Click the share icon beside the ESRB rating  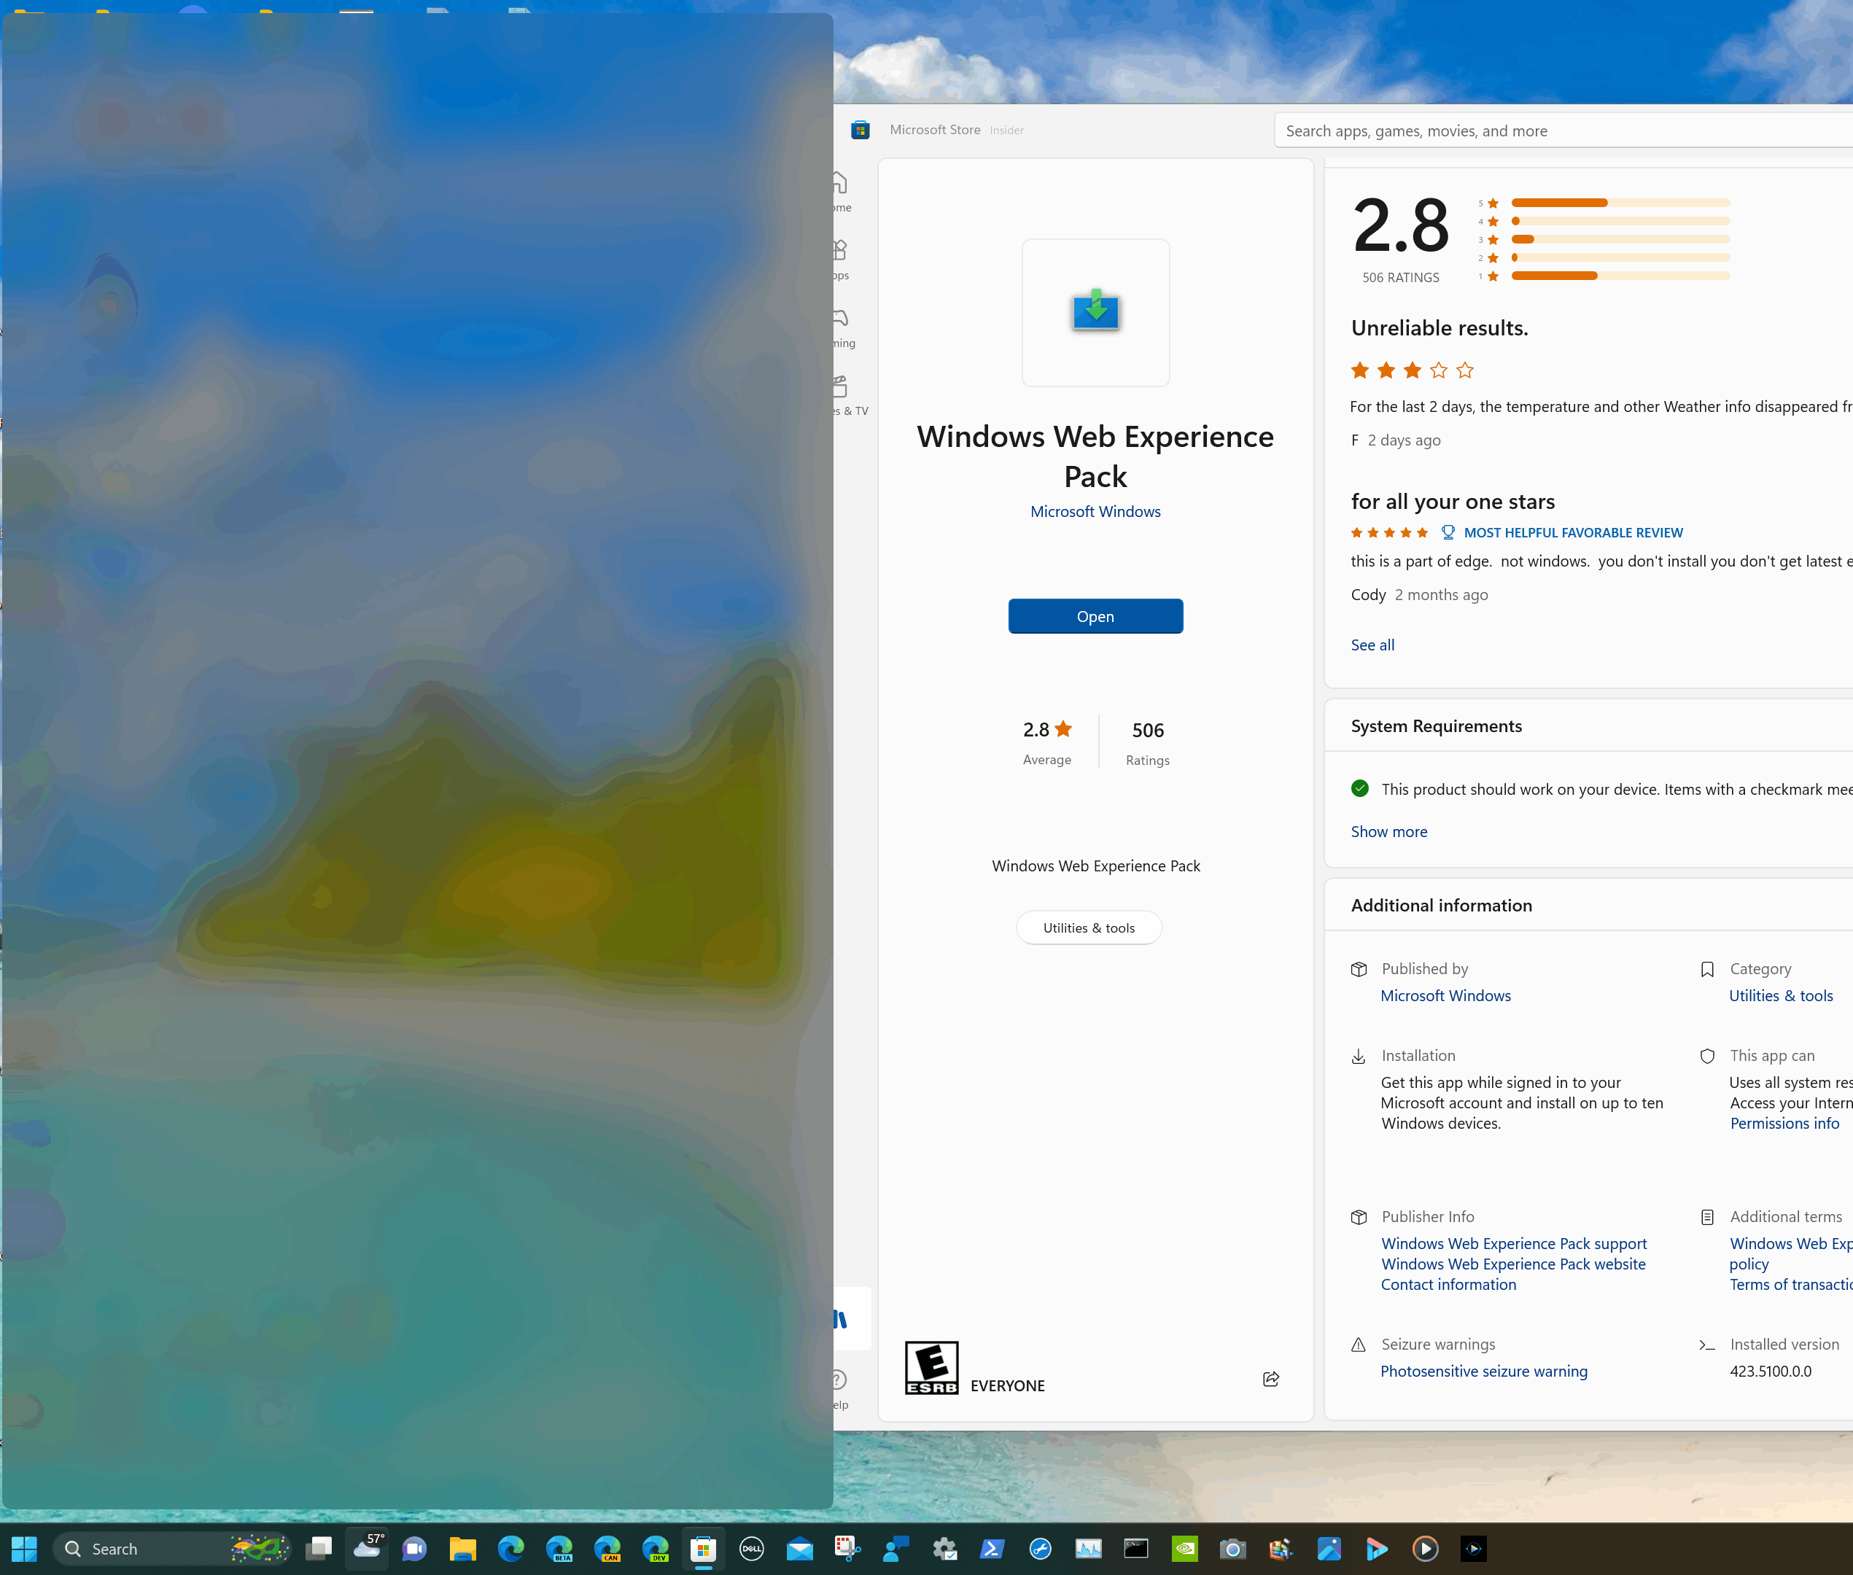tap(1271, 1379)
